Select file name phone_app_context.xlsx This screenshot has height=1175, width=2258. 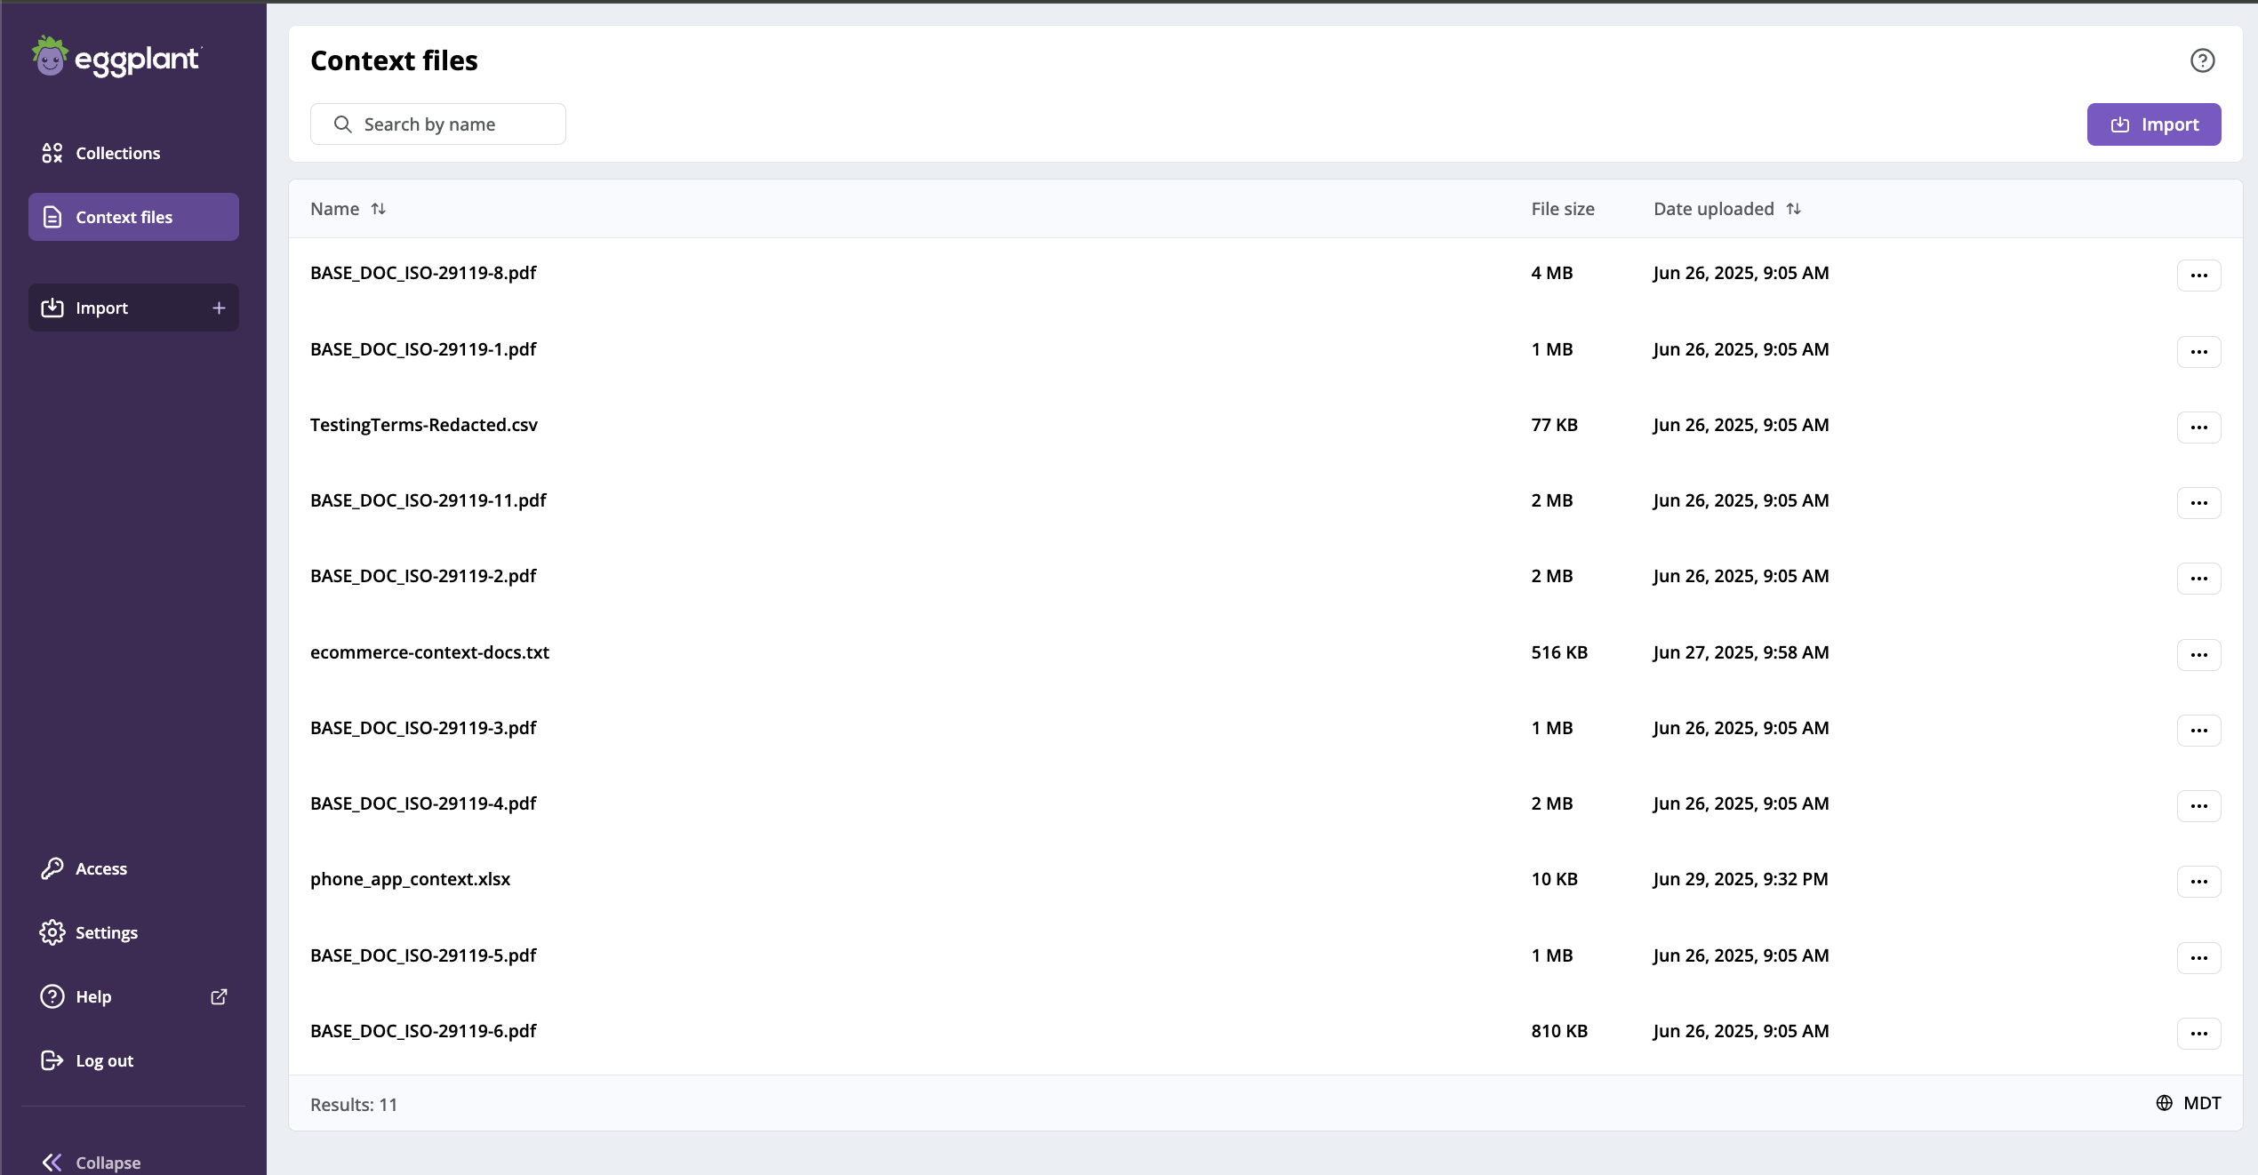[410, 879]
